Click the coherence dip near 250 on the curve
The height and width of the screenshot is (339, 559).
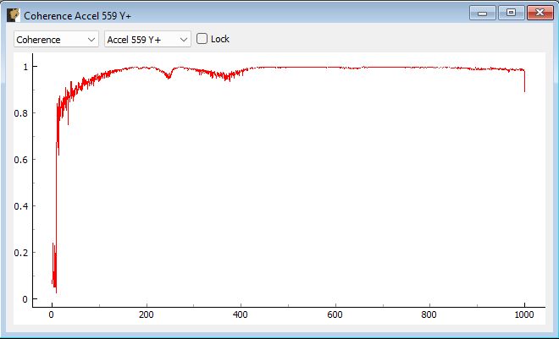pos(169,77)
